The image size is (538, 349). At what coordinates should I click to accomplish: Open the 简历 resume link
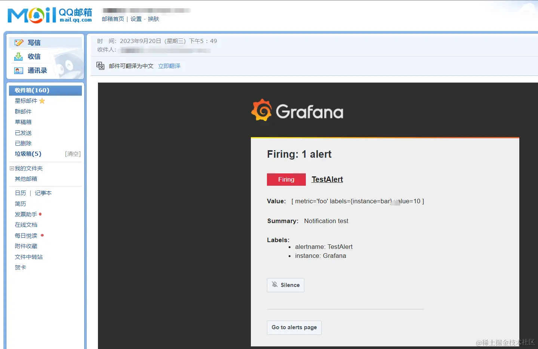point(20,204)
